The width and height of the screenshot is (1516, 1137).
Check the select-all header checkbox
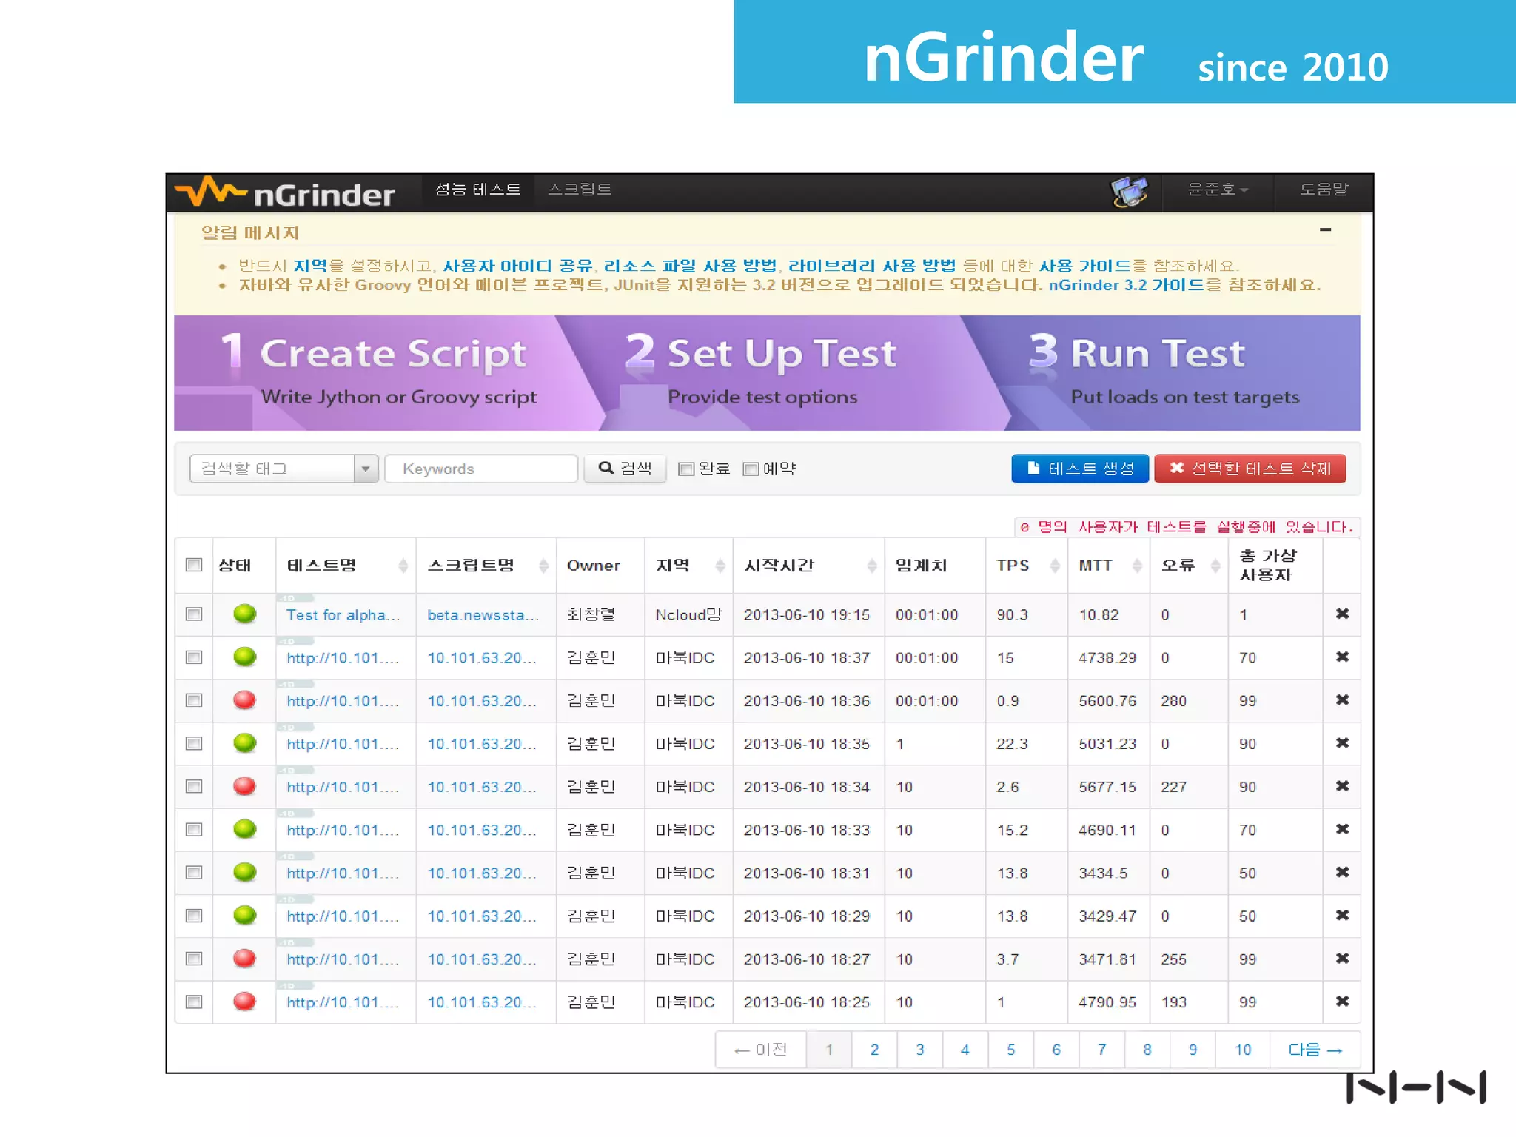(x=194, y=565)
